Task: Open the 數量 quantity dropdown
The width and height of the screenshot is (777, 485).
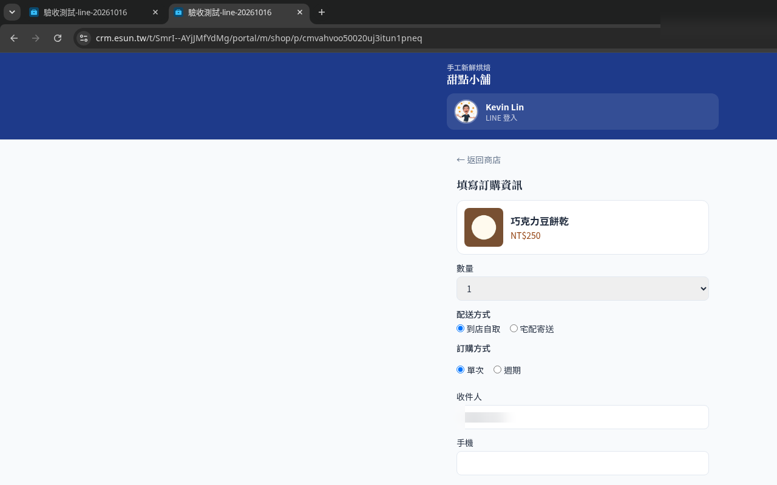Action: [x=583, y=289]
